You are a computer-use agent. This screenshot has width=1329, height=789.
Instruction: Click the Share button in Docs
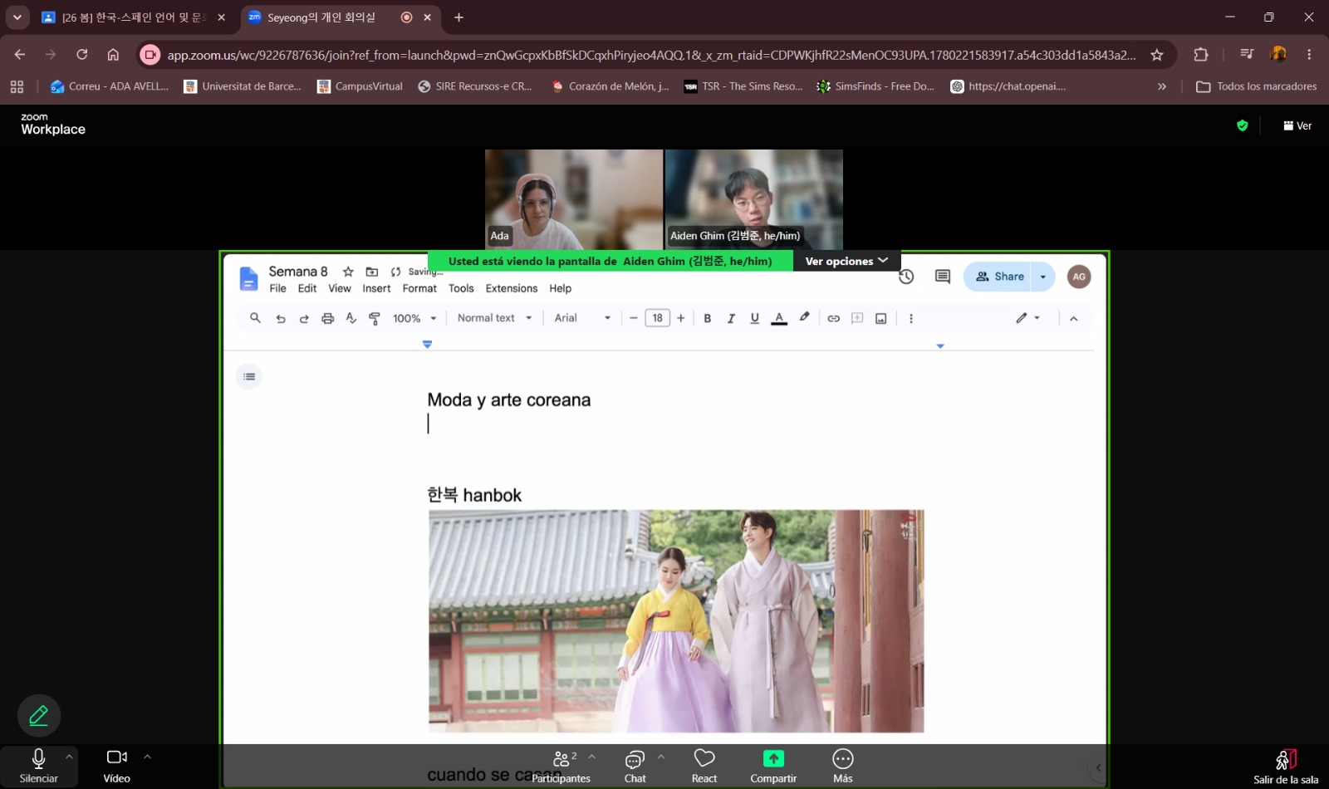(x=998, y=277)
